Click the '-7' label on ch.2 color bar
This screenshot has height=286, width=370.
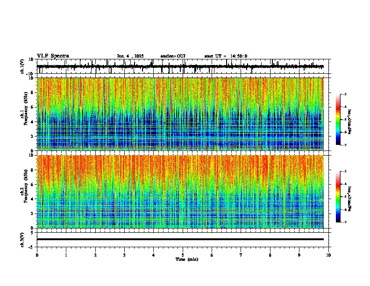[345, 222]
